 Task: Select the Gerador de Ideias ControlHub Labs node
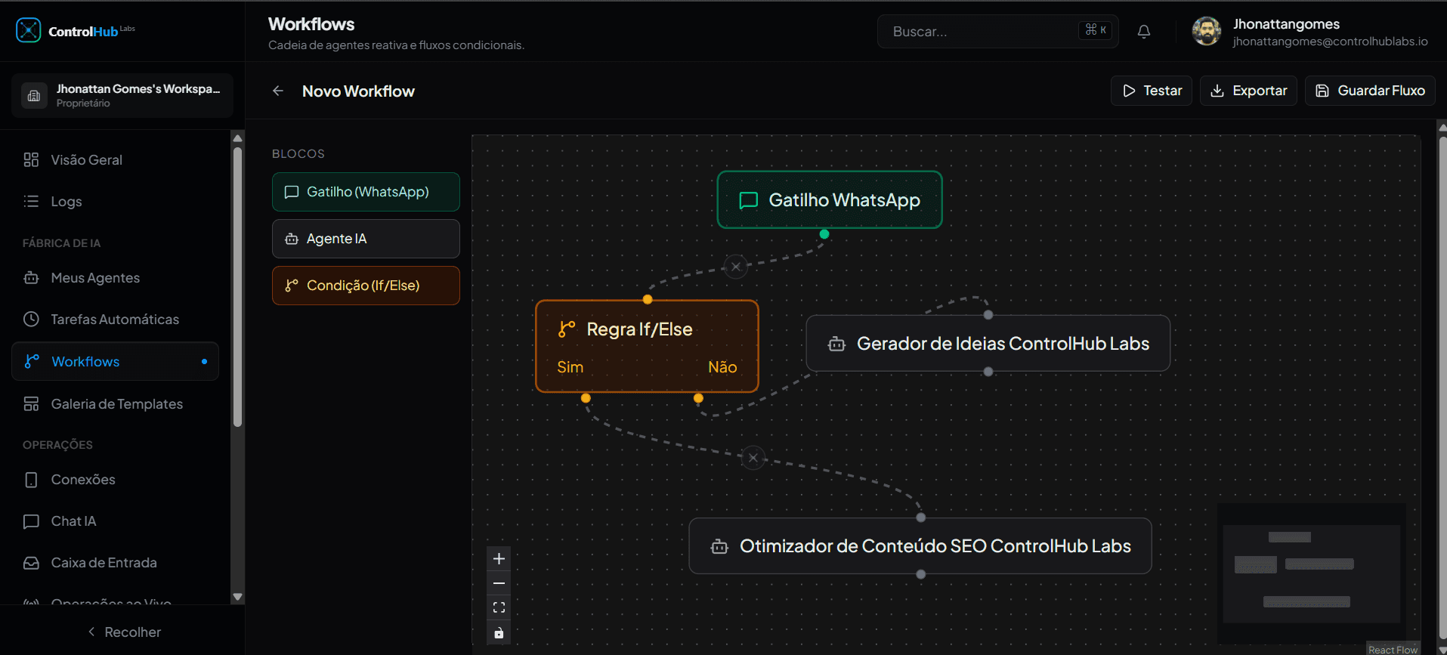(x=988, y=343)
